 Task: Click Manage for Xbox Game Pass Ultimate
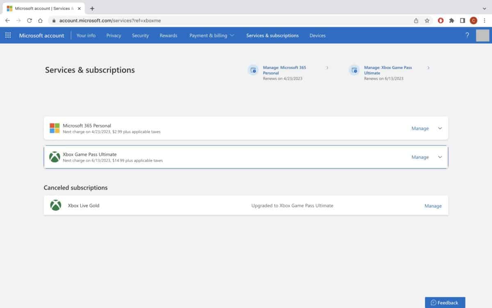tap(420, 157)
